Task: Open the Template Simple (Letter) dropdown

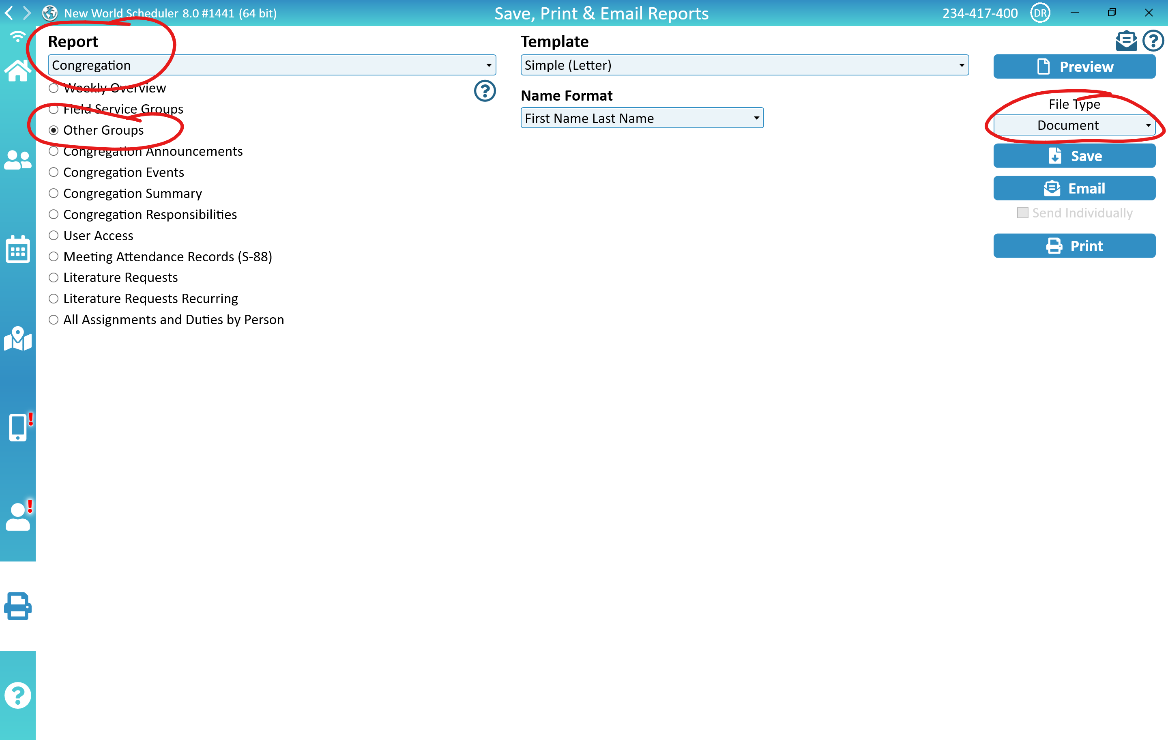Action: (x=744, y=65)
